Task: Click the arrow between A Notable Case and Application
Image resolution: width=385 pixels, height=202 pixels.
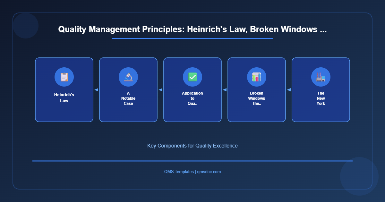Action: point(160,90)
